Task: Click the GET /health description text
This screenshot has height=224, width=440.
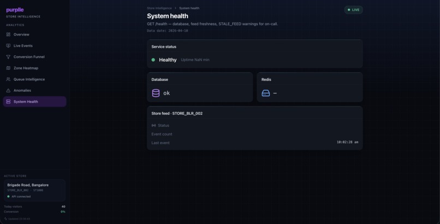Action: 212,24
